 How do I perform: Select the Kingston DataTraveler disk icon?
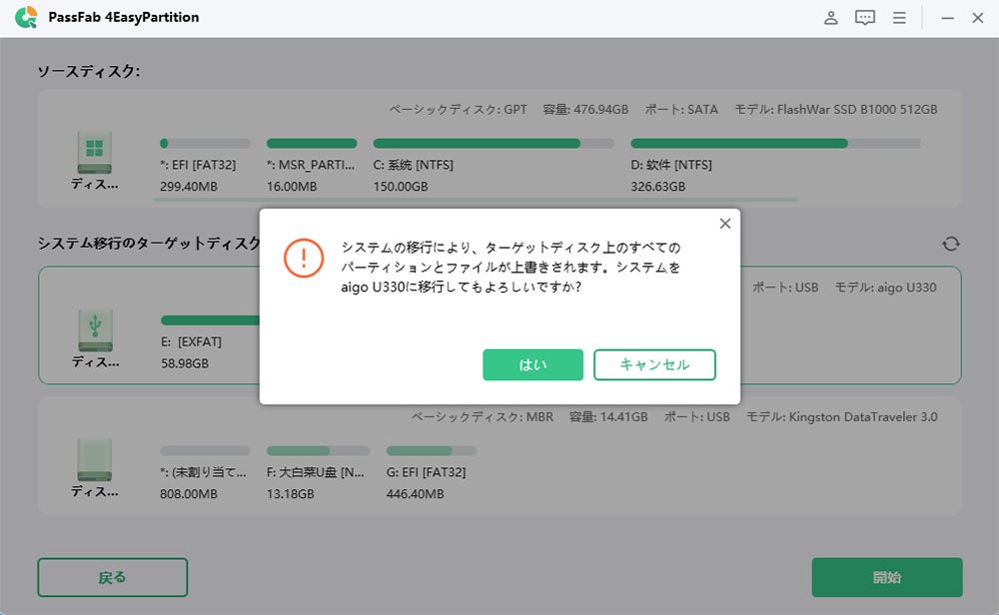[94, 459]
